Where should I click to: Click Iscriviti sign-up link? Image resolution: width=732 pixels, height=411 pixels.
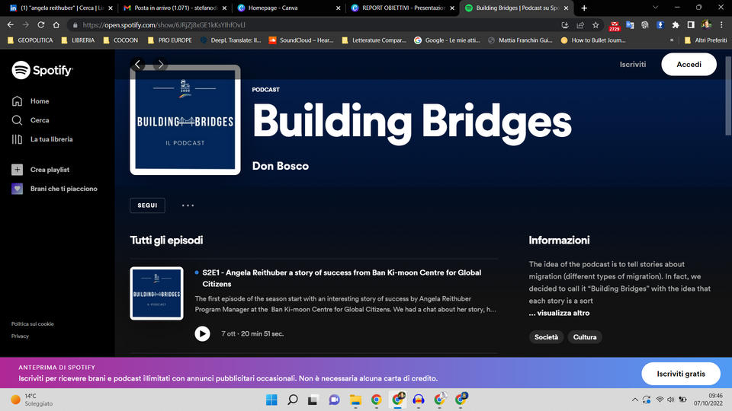click(x=633, y=64)
